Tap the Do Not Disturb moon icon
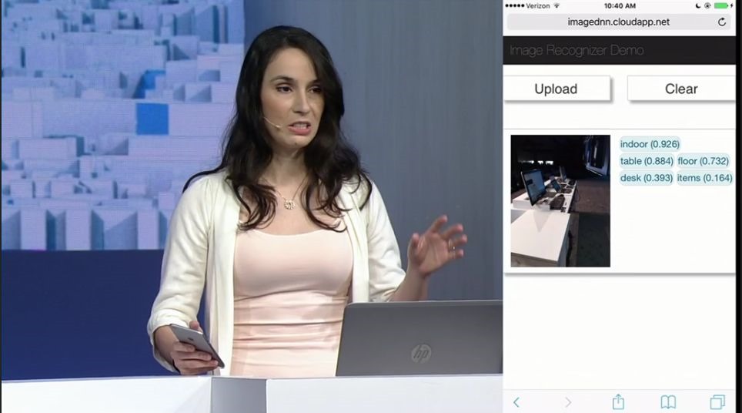Screen dimensions: 742x413 tap(698, 5)
